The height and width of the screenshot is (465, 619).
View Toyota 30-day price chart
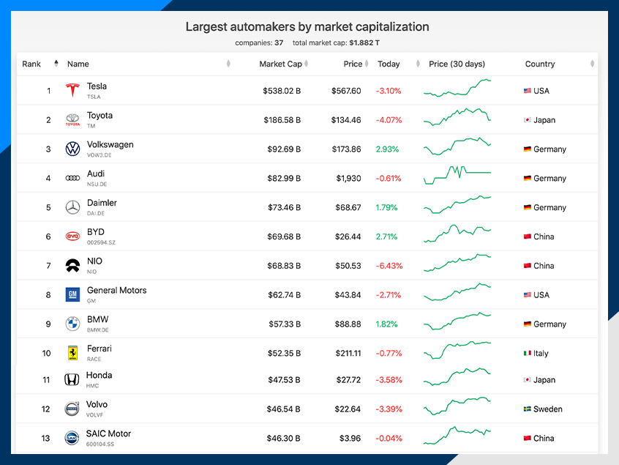457,117
